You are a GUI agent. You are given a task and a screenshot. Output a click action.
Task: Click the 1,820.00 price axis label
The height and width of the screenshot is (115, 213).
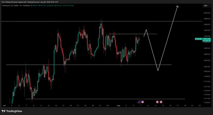[x=207, y=67]
